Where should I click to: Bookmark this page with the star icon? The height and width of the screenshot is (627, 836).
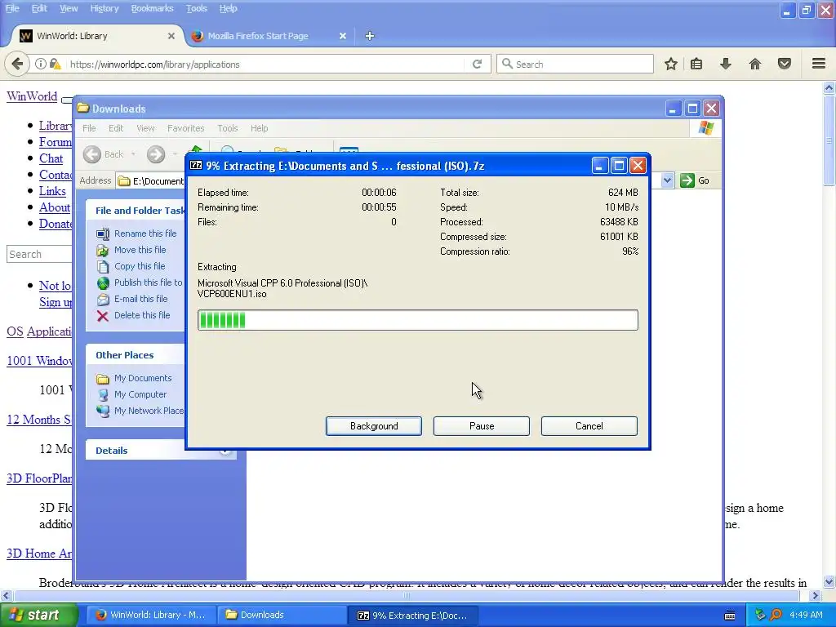pyautogui.click(x=671, y=64)
